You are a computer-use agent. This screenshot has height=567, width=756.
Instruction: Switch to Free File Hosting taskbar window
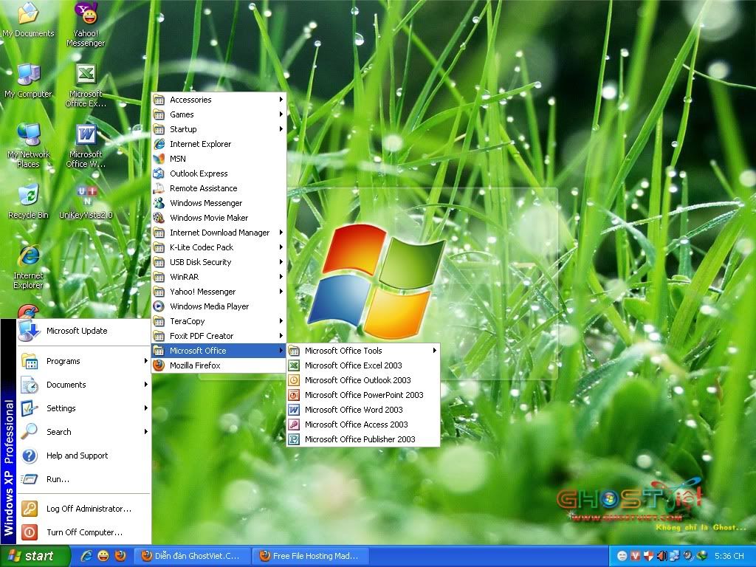coord(310,556)
